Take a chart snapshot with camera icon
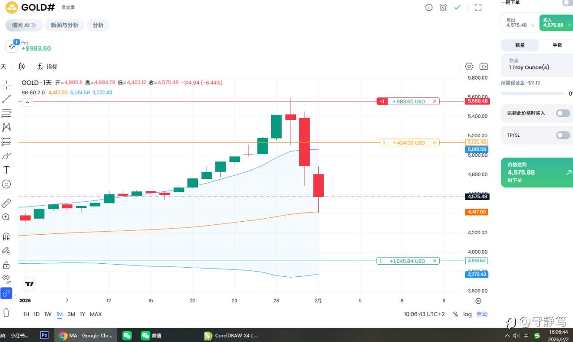This screenshot has width=573, height=342. [x=484, y=67]
